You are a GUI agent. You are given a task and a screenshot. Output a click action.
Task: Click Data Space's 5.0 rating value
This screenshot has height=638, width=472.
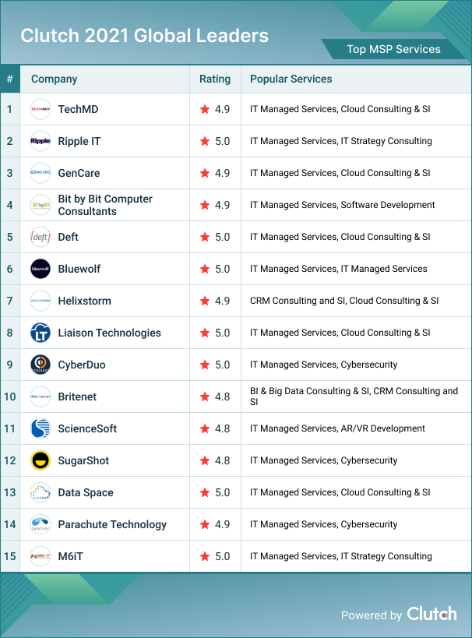(x=222, y=492)
